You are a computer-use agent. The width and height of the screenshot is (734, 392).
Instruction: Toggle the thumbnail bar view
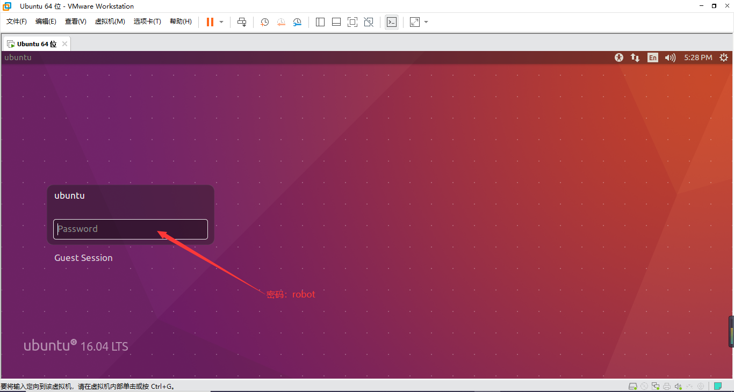coord(336,22)
